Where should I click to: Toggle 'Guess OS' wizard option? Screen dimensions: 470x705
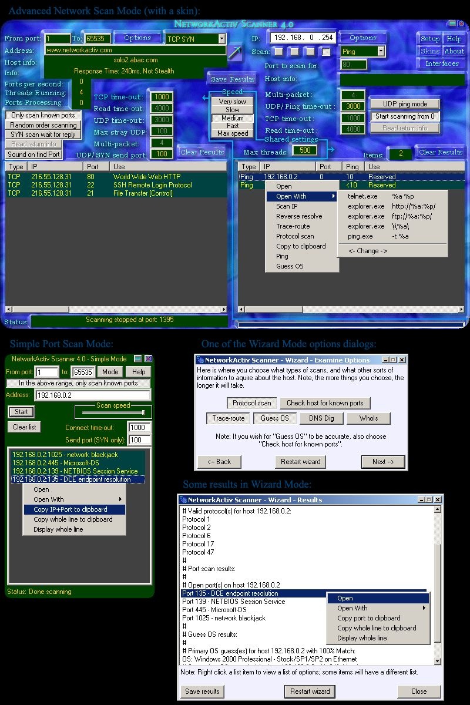[275, 418]
